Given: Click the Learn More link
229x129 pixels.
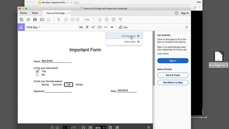Looking at the screenshot, I should (x=163, y=54).
